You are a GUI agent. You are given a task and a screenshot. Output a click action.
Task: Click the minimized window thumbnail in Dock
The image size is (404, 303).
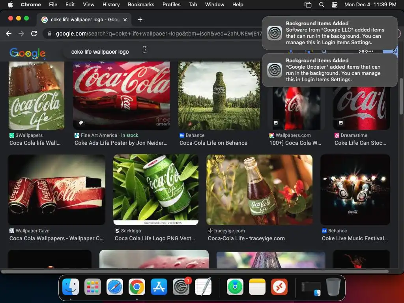311,288
